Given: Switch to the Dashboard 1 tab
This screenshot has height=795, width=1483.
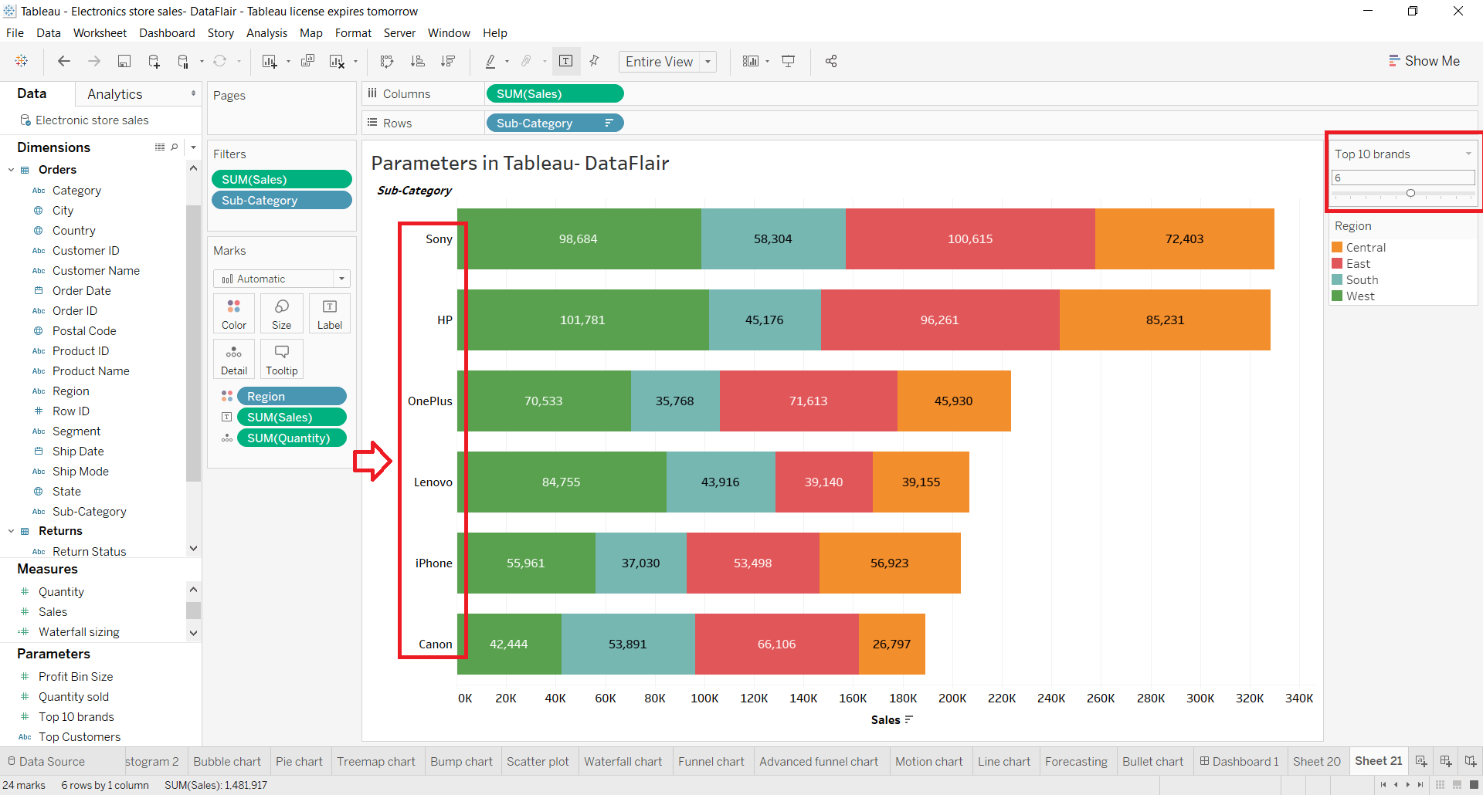Looking at the screenshot, I should [1240, 761].
